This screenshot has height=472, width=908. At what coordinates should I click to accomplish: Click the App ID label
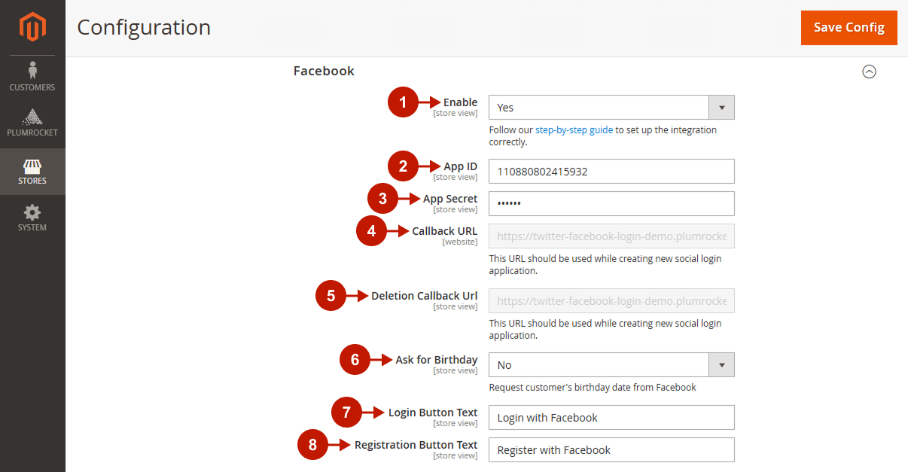(x=460, y=166)
